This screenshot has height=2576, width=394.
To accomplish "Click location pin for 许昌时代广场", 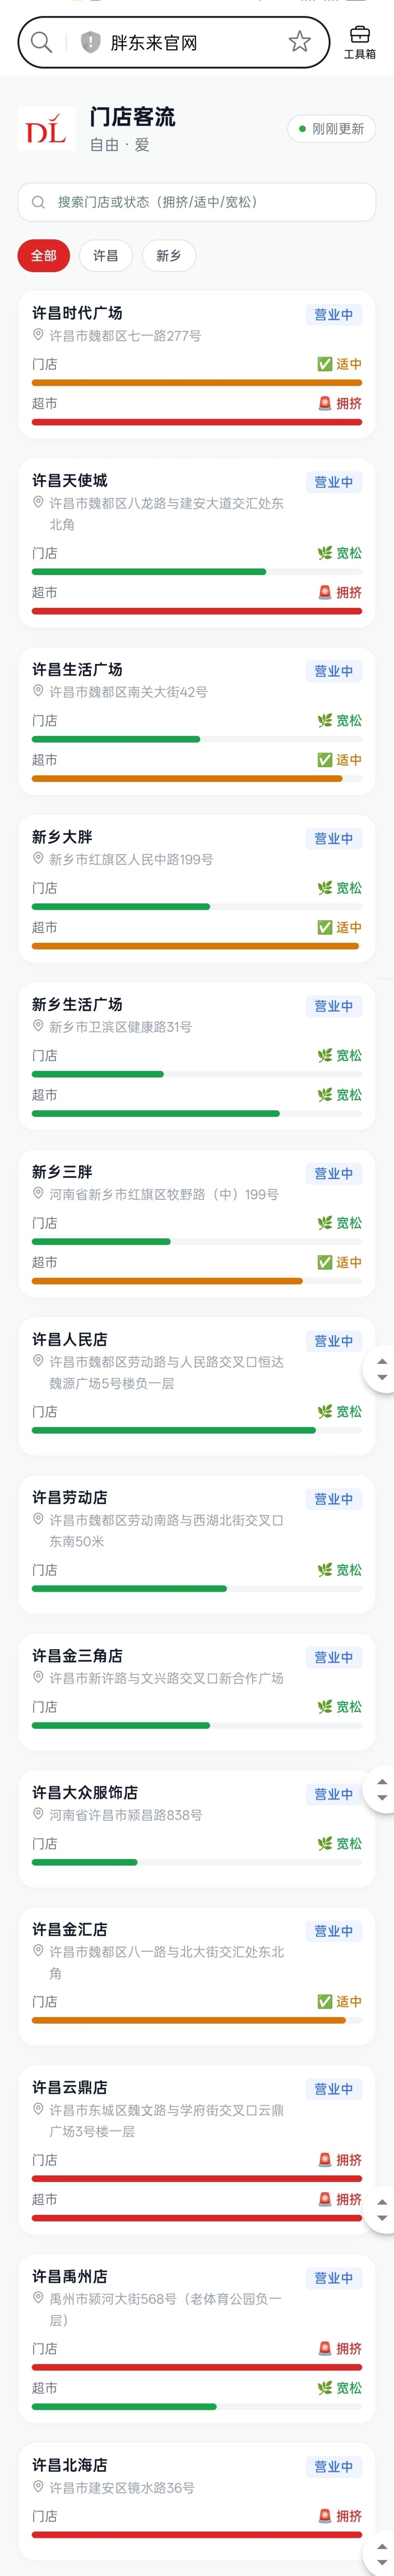I will 38,335.
